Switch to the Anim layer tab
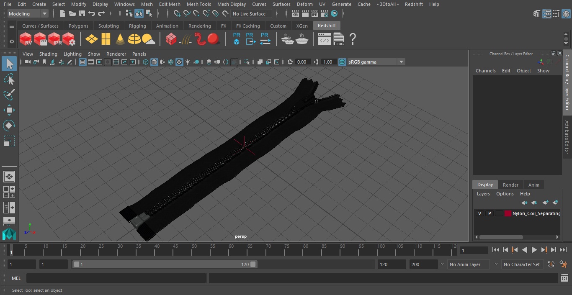The image size is (572, 295). pyautogui.click(x=533, y=185)
